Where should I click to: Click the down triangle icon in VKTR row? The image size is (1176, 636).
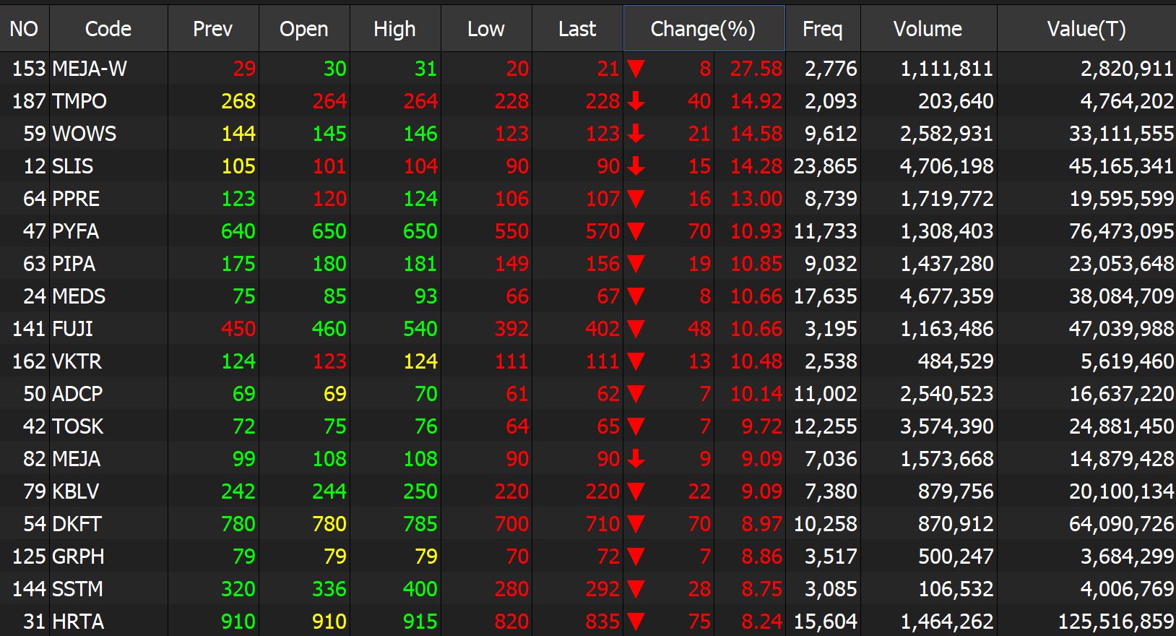click(x=636, y=361)
